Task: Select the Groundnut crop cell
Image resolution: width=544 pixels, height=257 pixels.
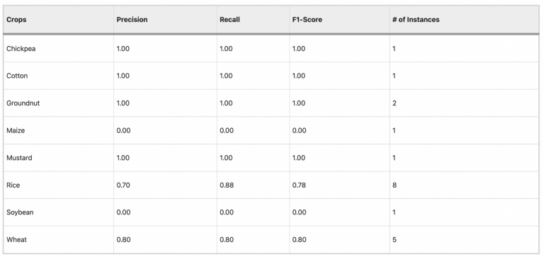Action: [23, 103]
